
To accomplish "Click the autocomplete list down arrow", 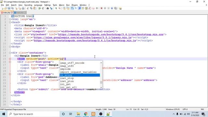I will click(101, 87).
